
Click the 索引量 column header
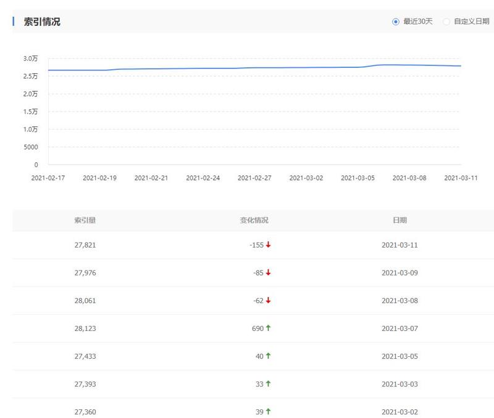(x=85, y=220)
